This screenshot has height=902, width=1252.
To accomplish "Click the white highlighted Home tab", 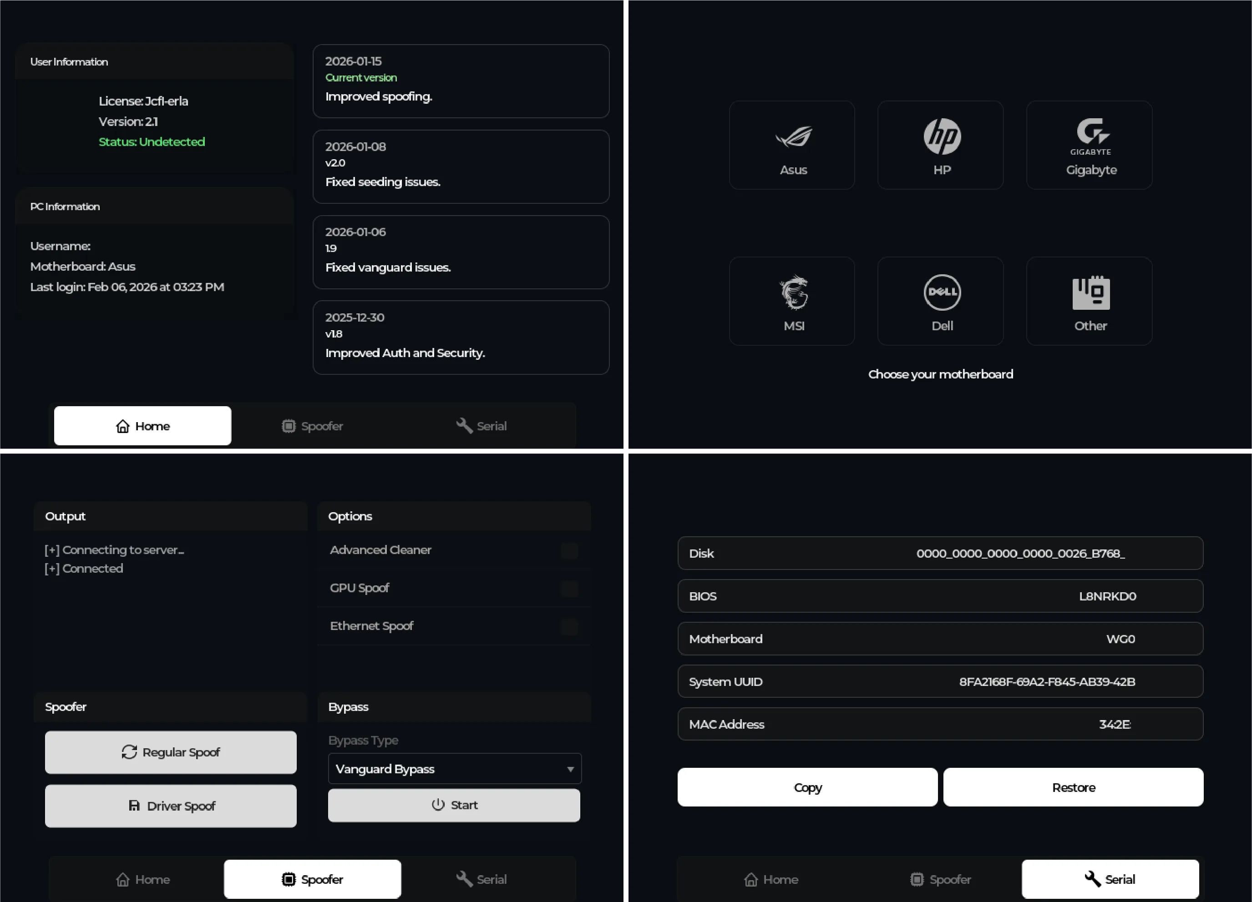I will (142, 426).
